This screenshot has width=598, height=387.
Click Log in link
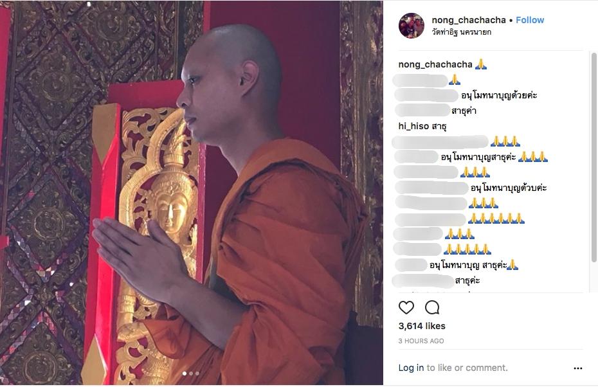click(411, 368)
